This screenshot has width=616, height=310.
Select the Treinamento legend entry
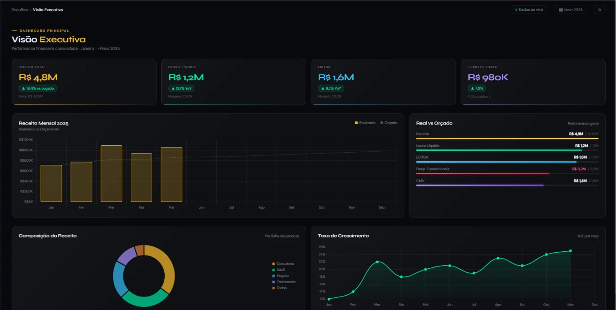(284, 282)
